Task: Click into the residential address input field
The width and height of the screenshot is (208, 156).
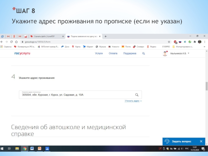Action: (75, 95)
